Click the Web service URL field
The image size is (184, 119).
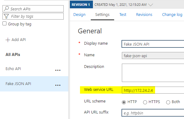(153, 90)
